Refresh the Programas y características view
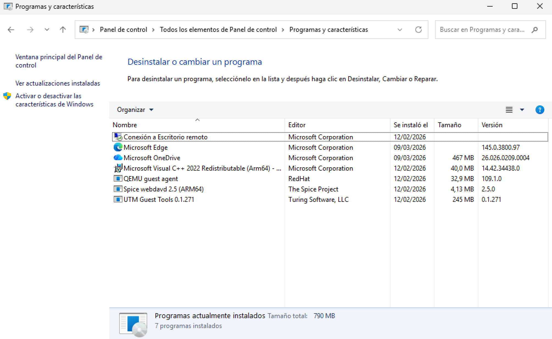Screen dimensions: 552x339 click(418, 30)
